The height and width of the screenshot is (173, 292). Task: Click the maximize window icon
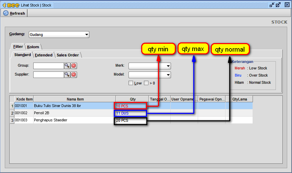(x=278, y=5)
